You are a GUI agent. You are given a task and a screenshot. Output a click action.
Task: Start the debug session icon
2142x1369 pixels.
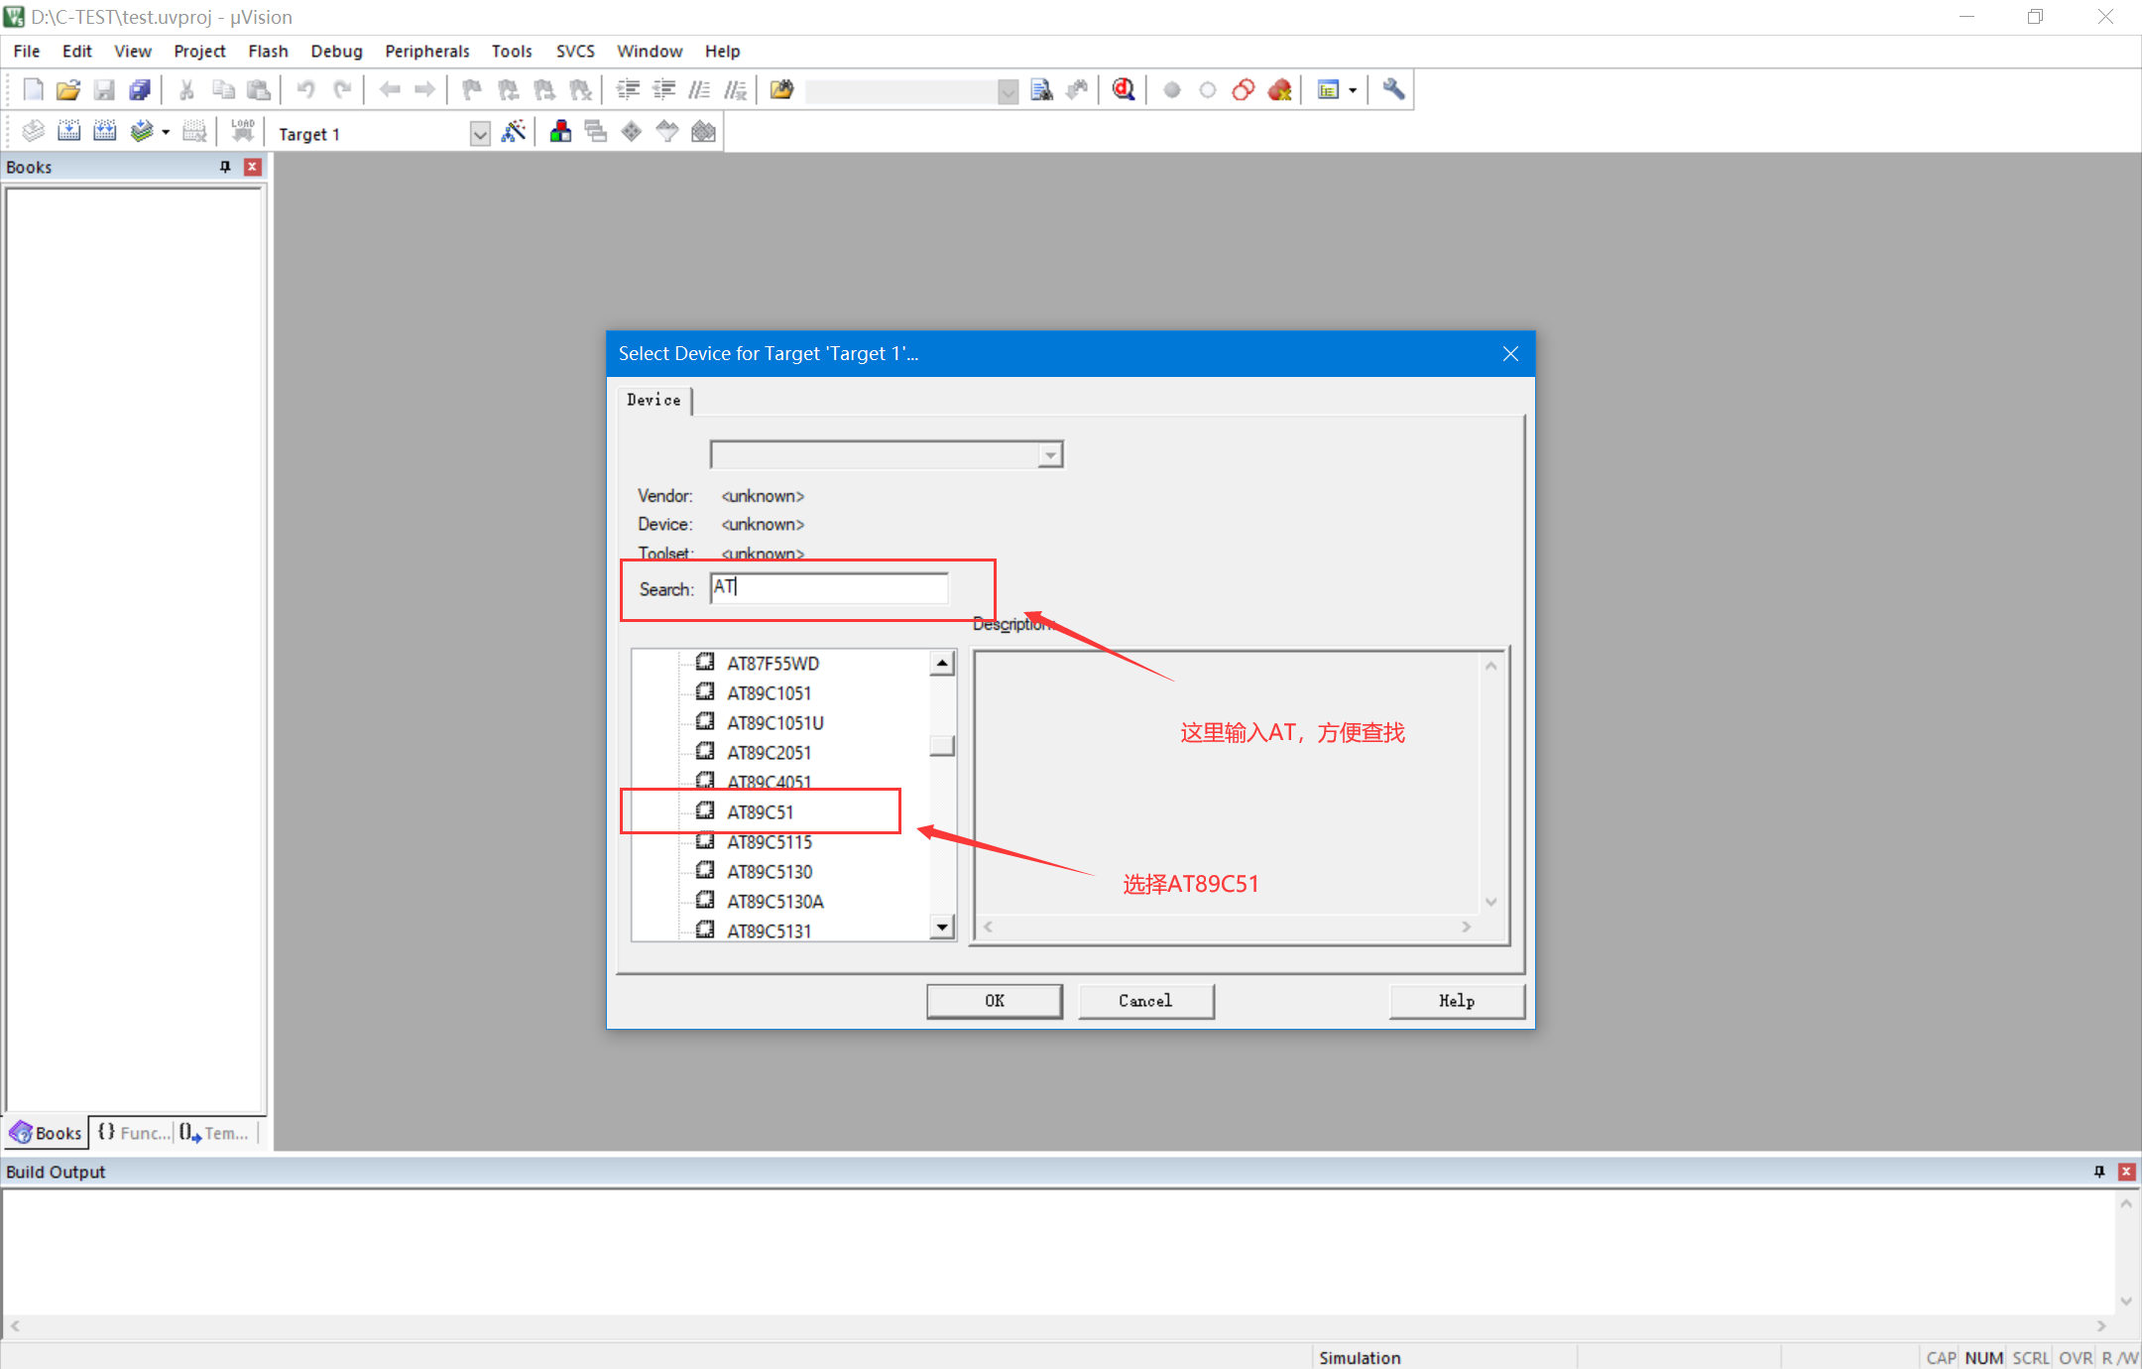point(1123,90)
